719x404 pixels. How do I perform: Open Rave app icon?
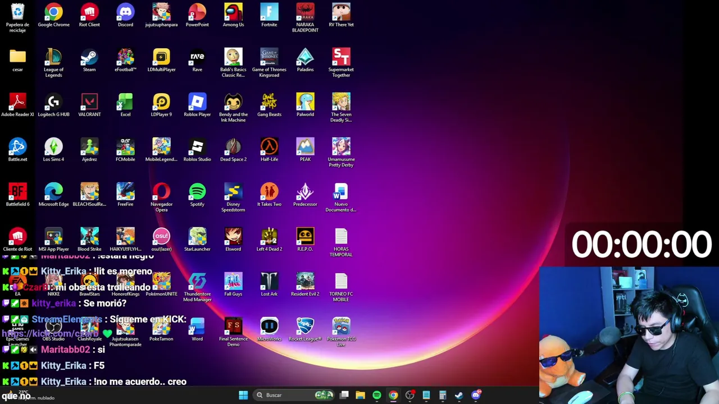[197, 60]
